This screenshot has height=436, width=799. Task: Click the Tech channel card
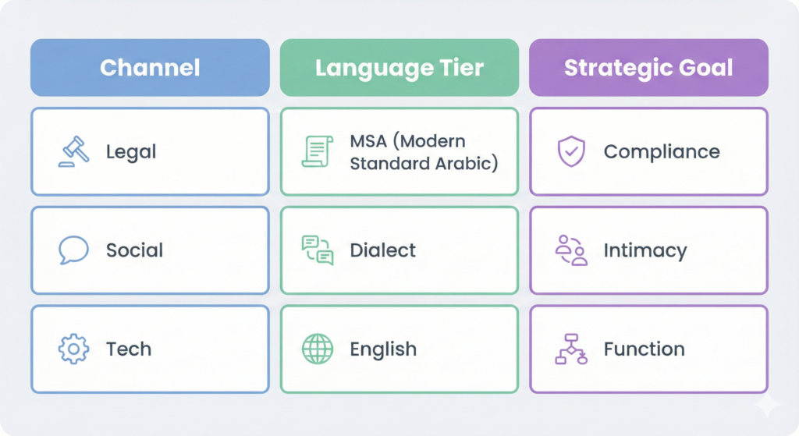tap(150, 349)
